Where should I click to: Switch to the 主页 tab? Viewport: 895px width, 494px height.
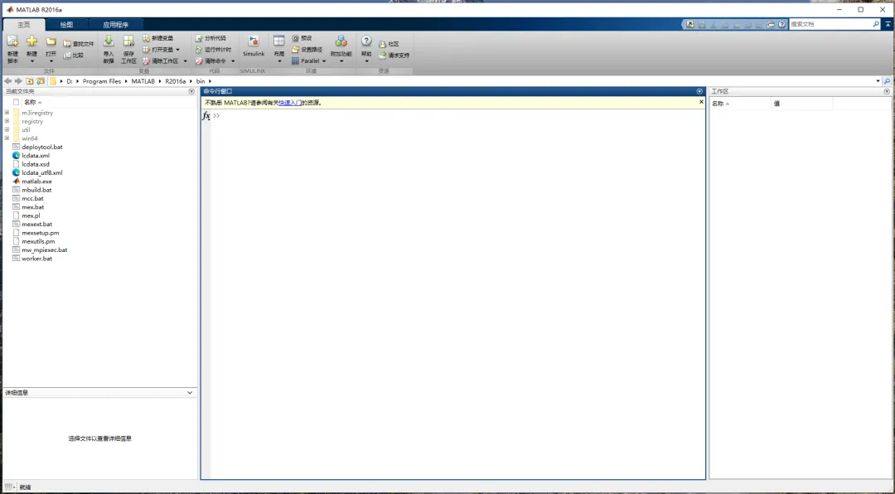pos(23,25)
